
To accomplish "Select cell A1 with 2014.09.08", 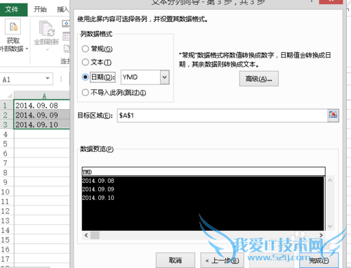I will click(42, 106).
